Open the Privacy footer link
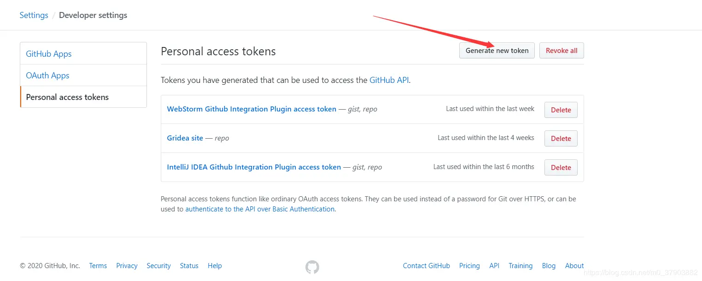This screenshot has width=702, height=281. (x=127, y=266)
